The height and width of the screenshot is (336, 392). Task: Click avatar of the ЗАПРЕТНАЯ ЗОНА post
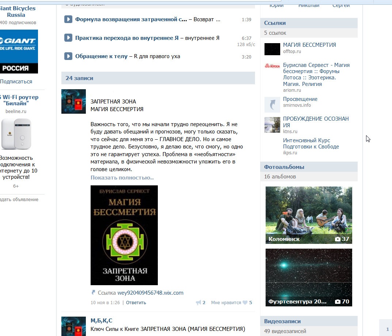tap(73, 101)
